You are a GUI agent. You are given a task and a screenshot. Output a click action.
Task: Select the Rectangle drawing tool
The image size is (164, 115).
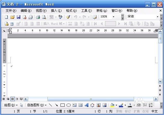pos(63,105)
